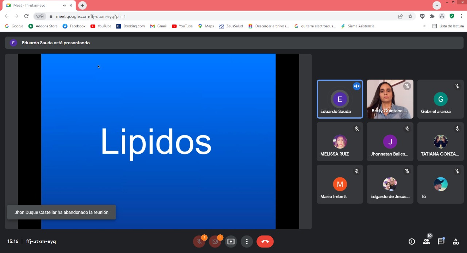
Task: Open the 'Lista de lectura' reading list
Action: 448,26
